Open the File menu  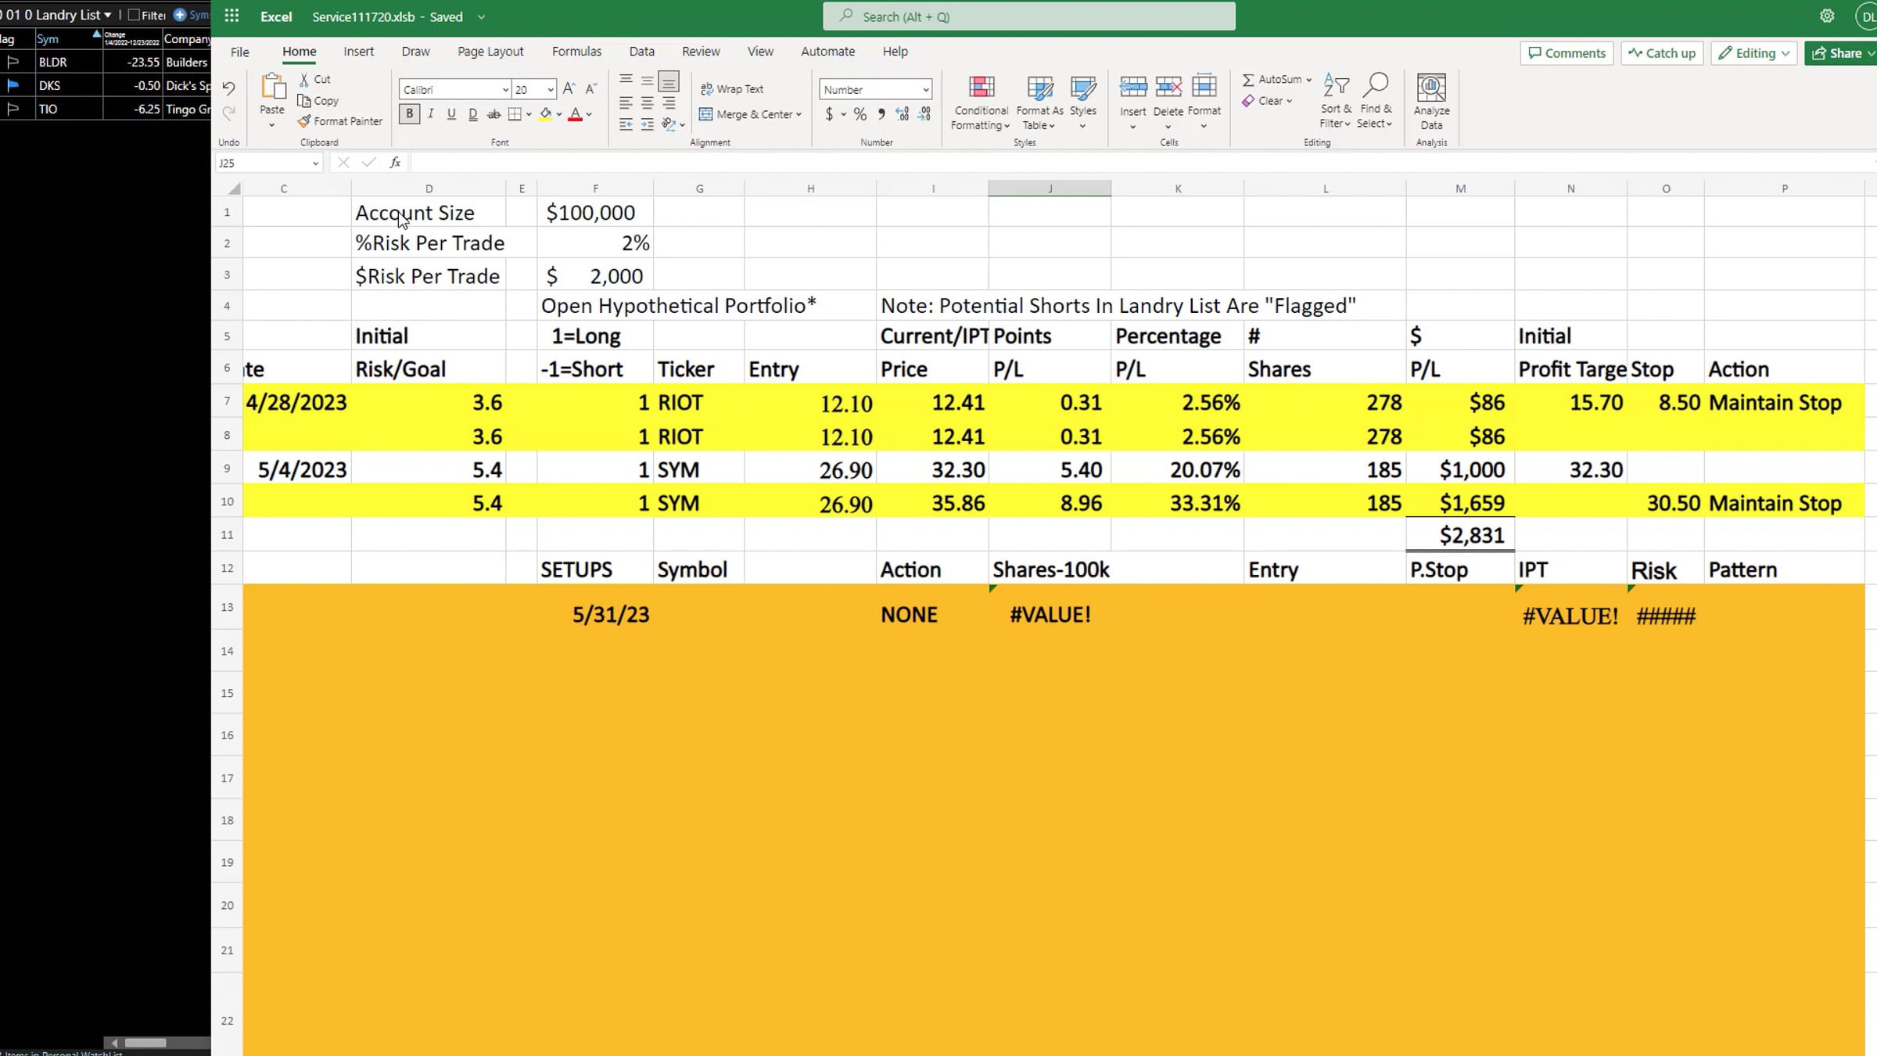pyautogui.click(x=240, y=52)
